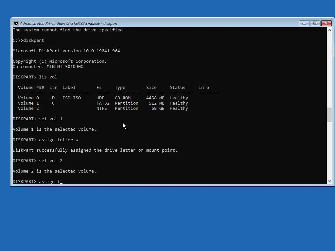
Task: Click the 'assign letter w' command line
Action: click(45, 140)
